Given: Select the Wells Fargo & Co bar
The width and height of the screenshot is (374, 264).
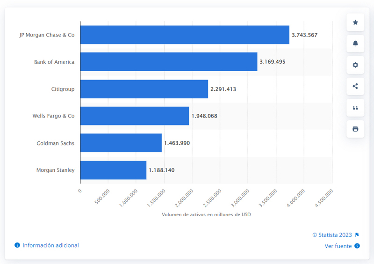Looking at the screenshot, I should pyautogui.click(x=135, y=116).
